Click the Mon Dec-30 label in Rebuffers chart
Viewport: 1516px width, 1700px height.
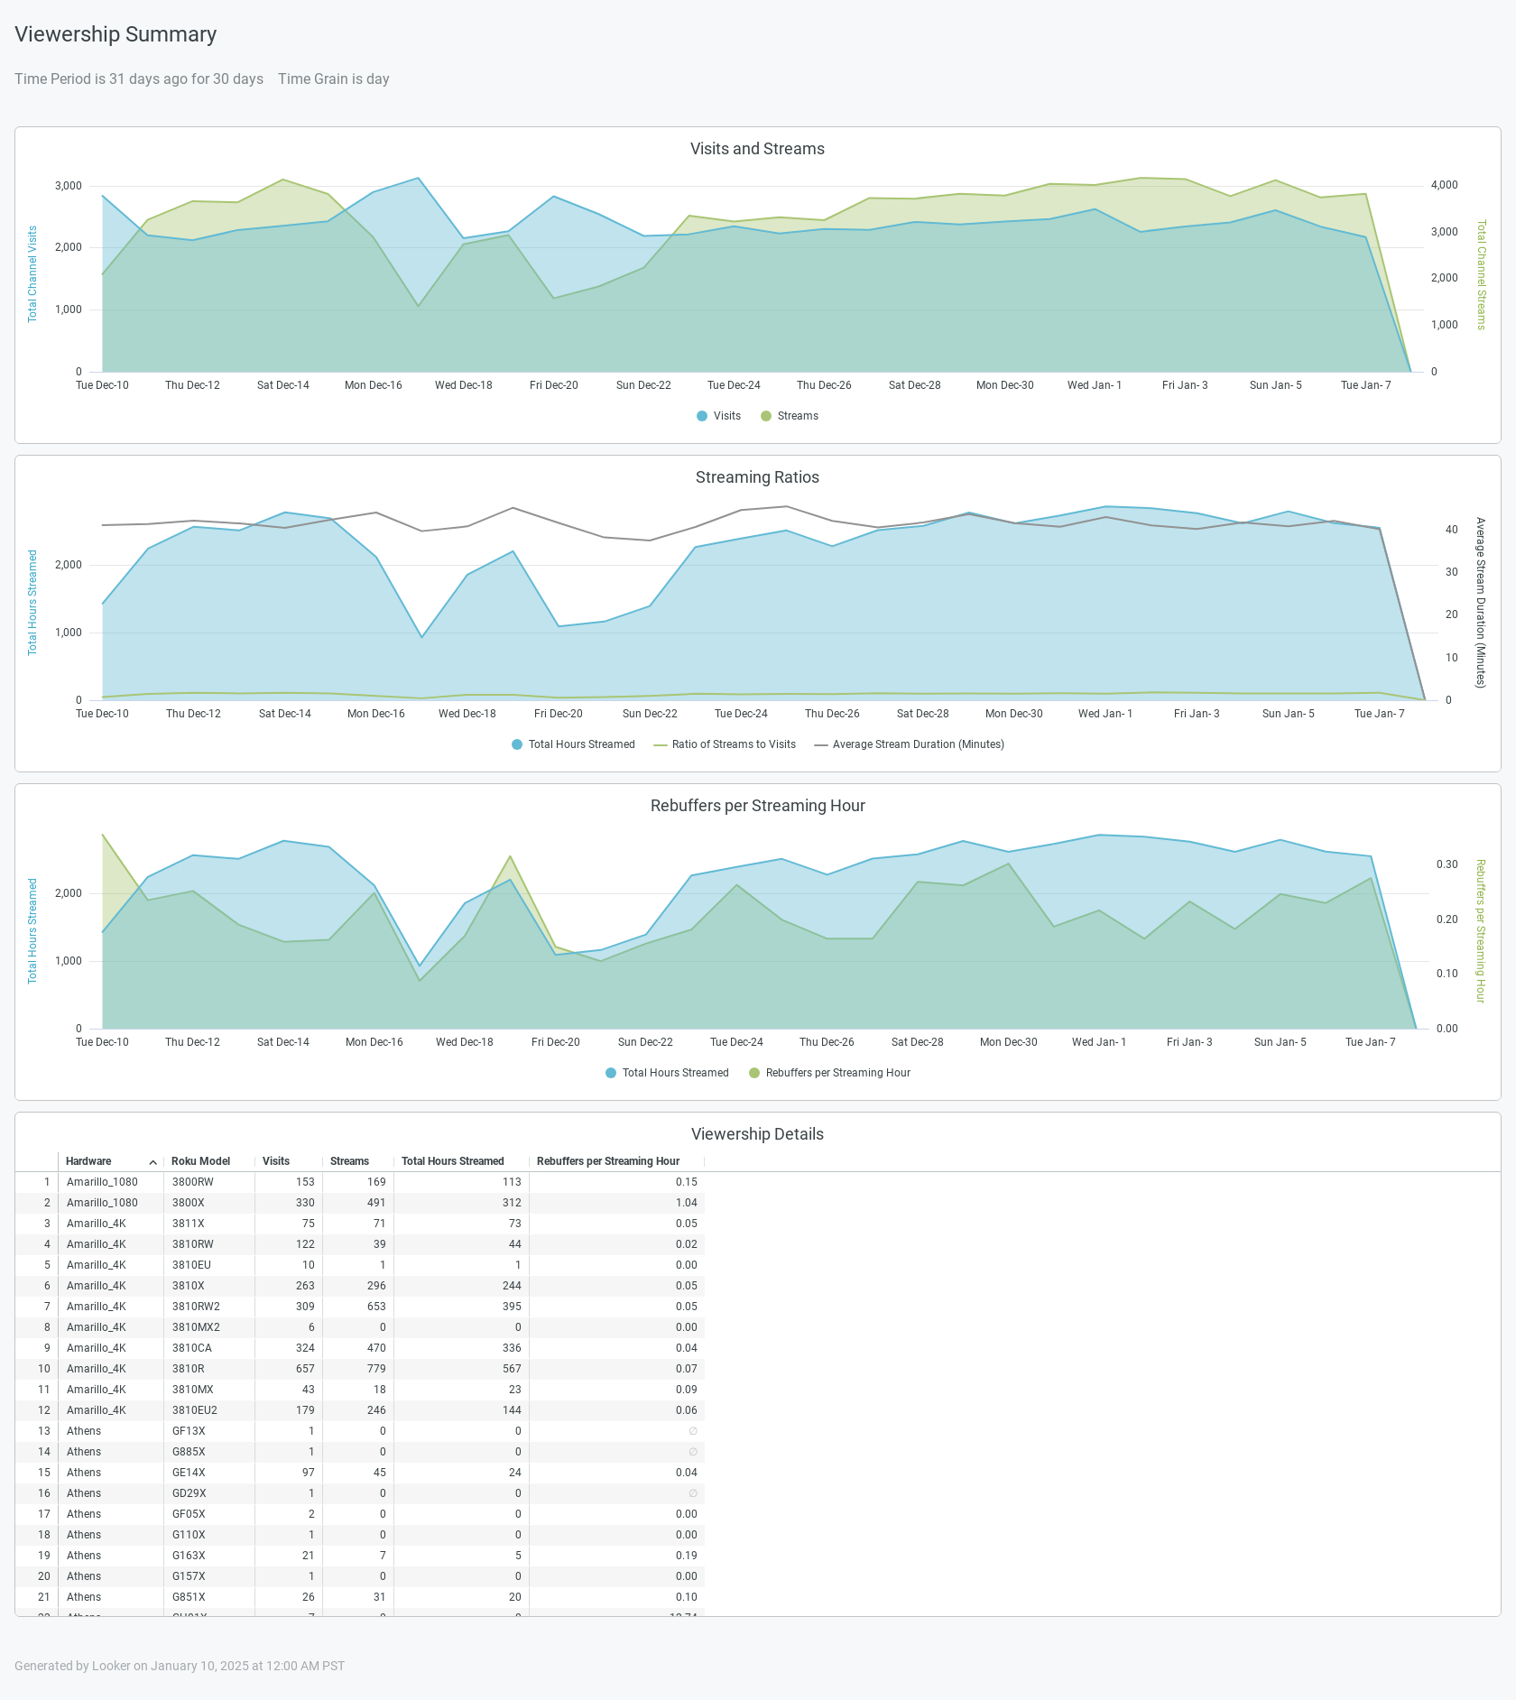tap(1009, 1042)
